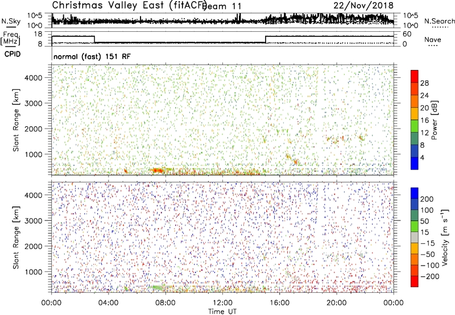
Task: Click the 'N.Sky' legend label
Action: tap(11, 21)
